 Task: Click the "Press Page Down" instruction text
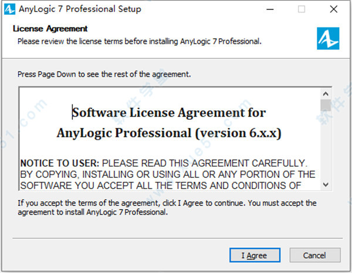pyautogui.click(x=104, y=75)
